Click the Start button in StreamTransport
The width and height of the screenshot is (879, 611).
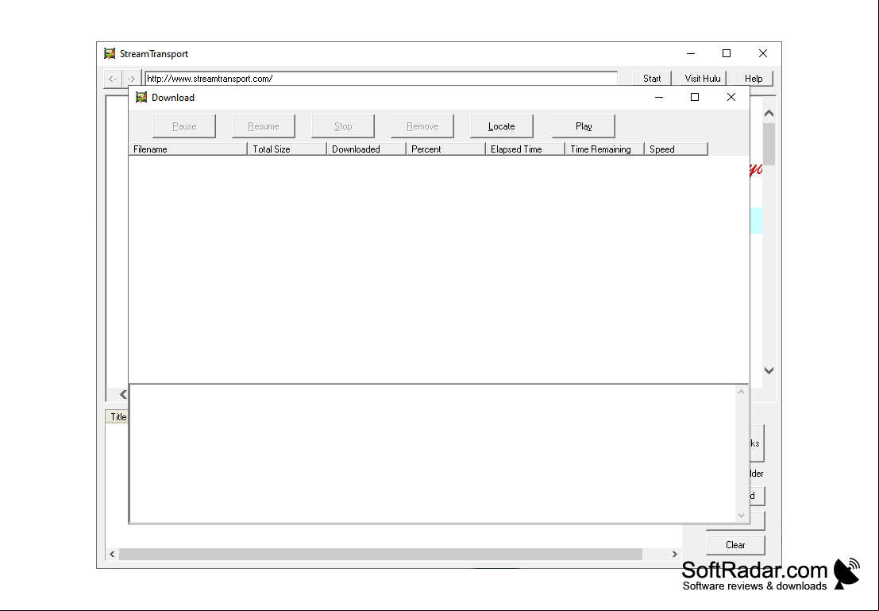(x=652, y=79)
